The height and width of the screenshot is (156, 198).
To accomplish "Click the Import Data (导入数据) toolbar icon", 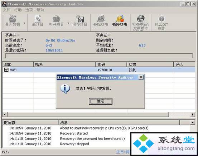I will pos(13,21).
